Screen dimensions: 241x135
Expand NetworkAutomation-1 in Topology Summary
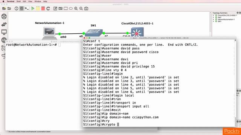click(x=214, y=19)
